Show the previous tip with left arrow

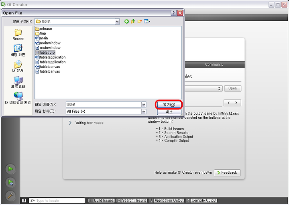(228, 103)
